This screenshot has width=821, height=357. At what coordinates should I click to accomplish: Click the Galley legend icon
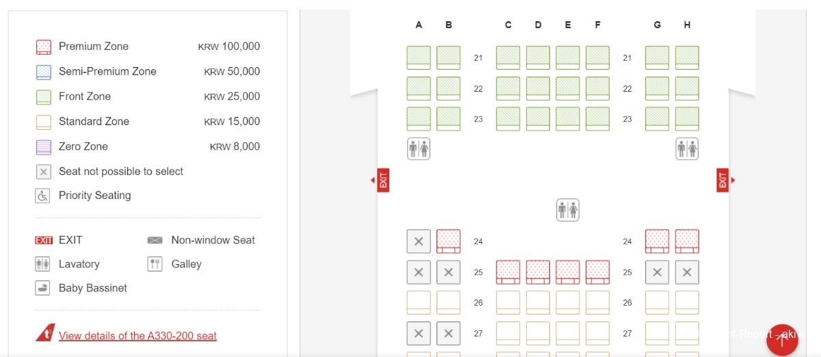[155, 264]
